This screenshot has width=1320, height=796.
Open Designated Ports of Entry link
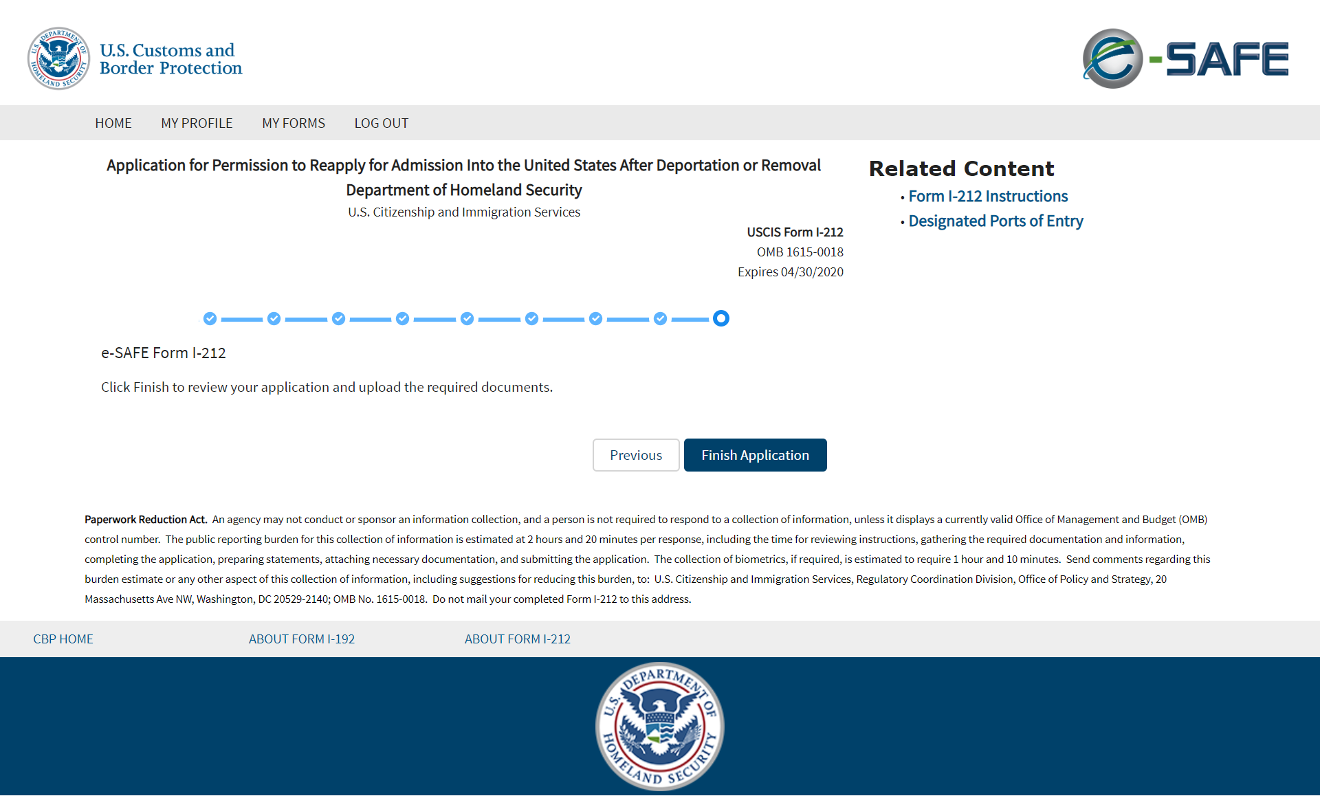coord(995,221)
